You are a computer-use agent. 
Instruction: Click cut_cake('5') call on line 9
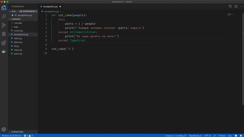(x=63, y=49)
